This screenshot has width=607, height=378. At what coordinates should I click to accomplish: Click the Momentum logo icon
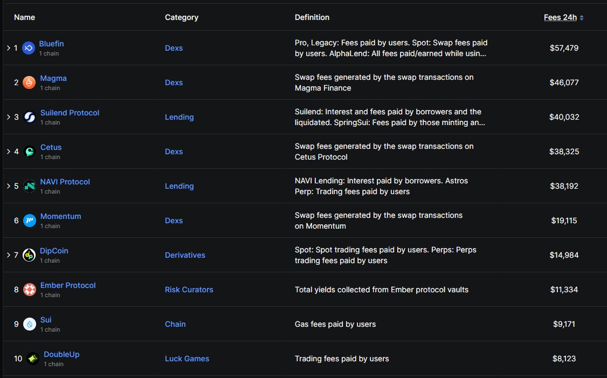30,221
